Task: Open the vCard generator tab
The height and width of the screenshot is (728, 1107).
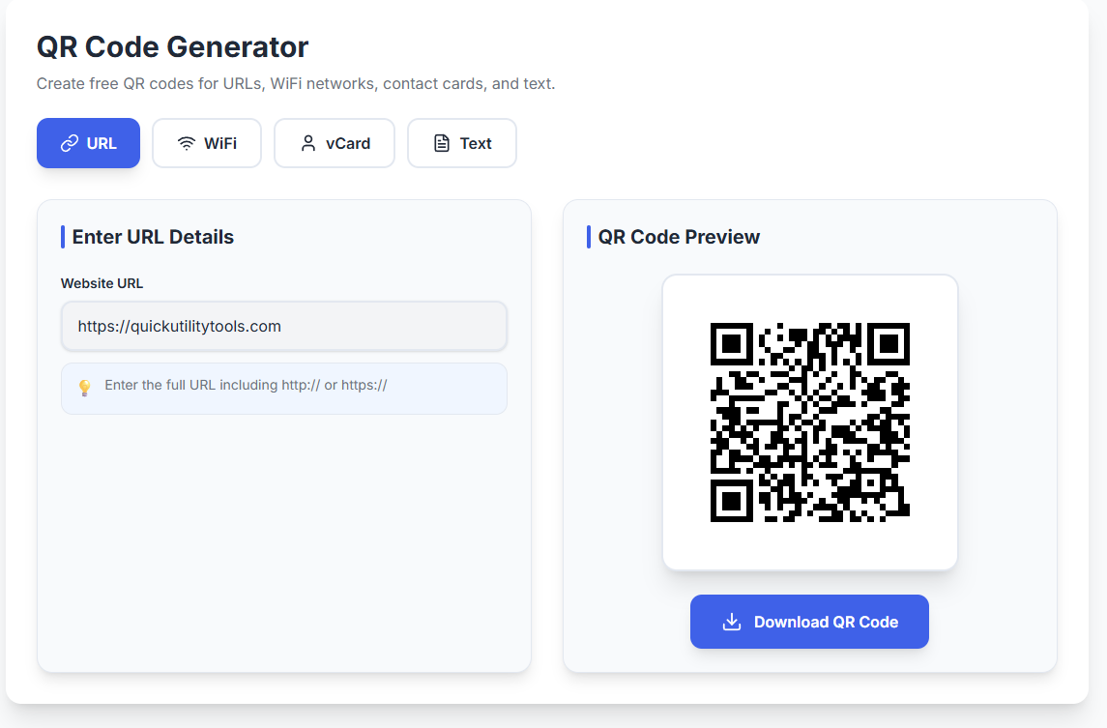Action: pos(334,142)
